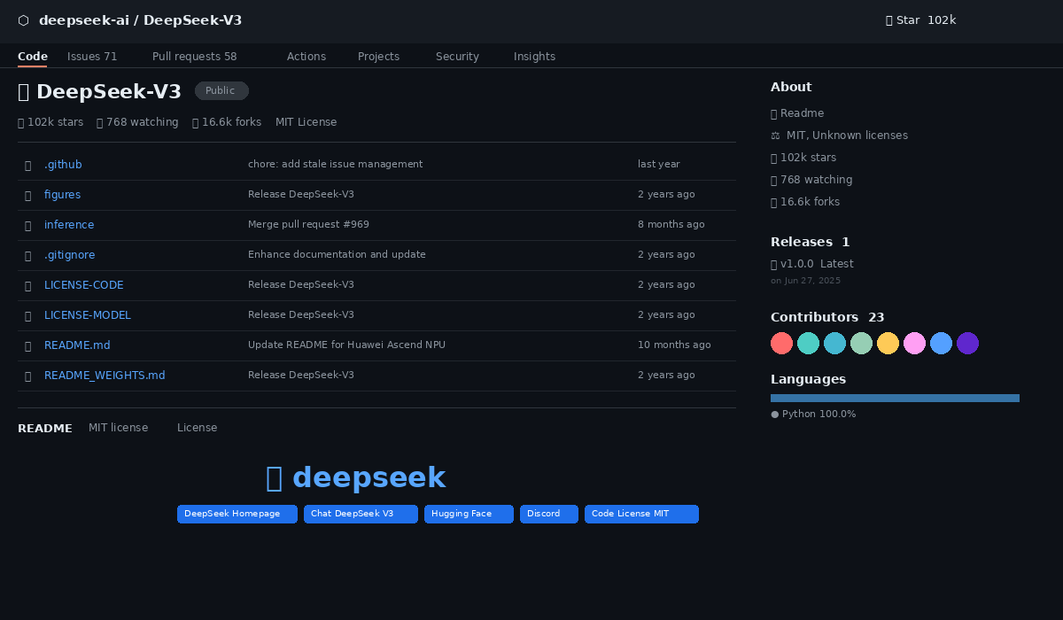Click the Discord badge in the README
Screen dimensions: 1063x620
click(548, 514)
